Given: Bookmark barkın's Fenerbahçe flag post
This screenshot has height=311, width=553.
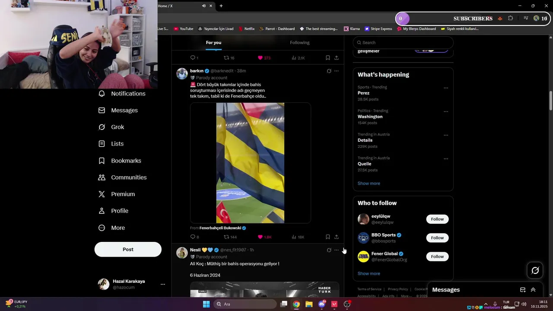Looking at the screenshot, I should 327,237.
